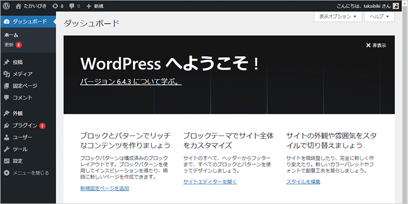Open the updates indicator showing 8

point(58,6)
